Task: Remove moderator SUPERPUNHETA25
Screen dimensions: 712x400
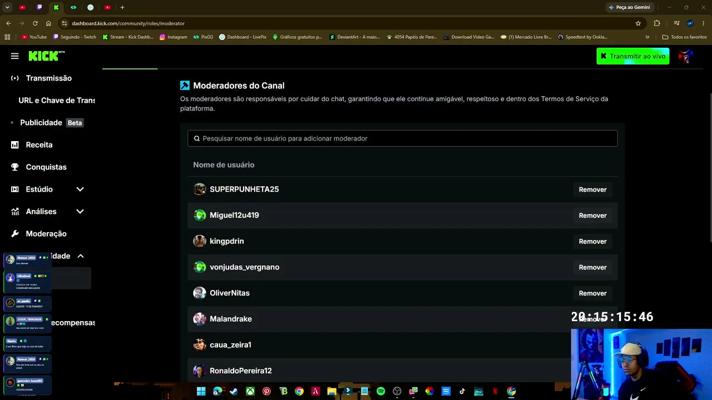Action: tap(592, 189)
